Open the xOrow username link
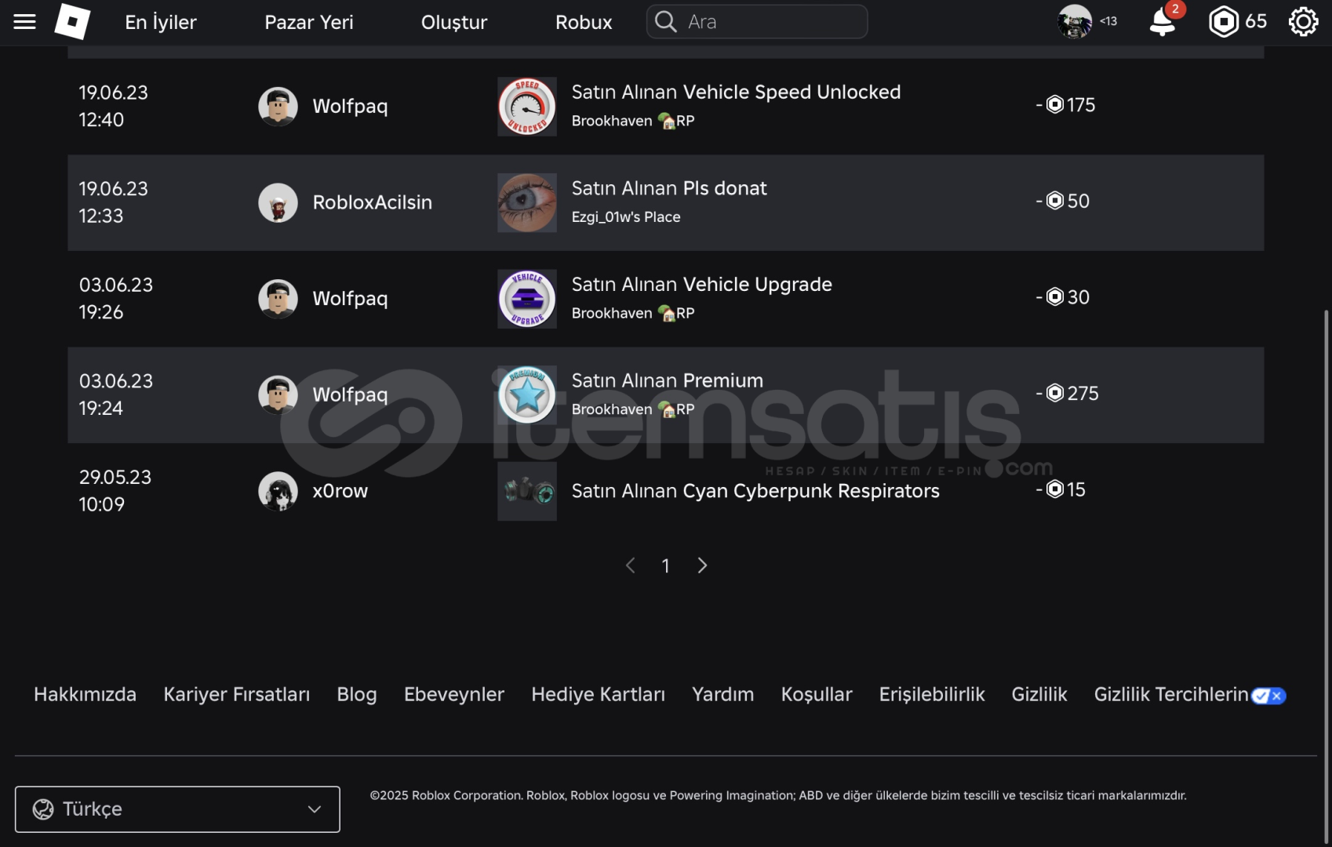The width and height of the screenshot is (1332, 847). [340, 491]
